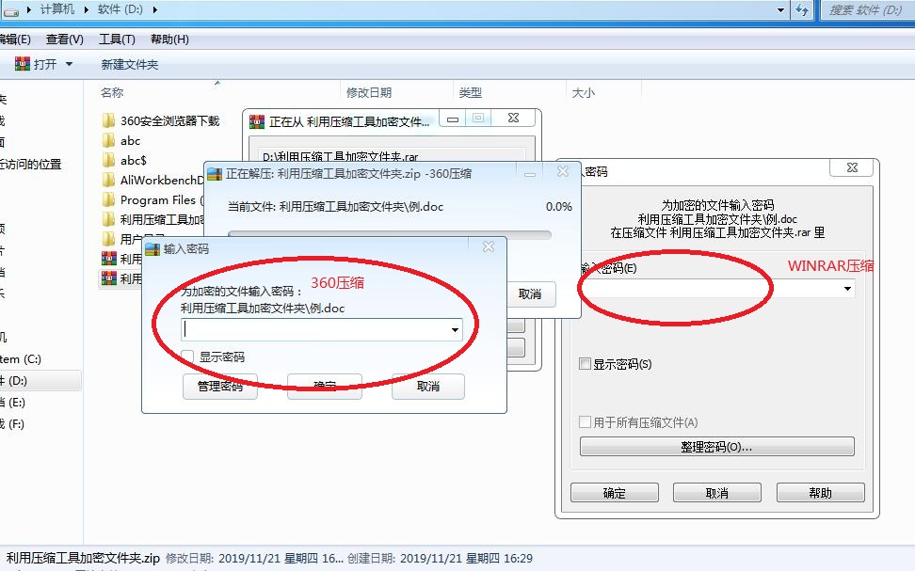Viewport: 915px width, 571px height.
Task: Expand the 软件 (D:) breadcrumb arrow
Action: tap(154, 9)
